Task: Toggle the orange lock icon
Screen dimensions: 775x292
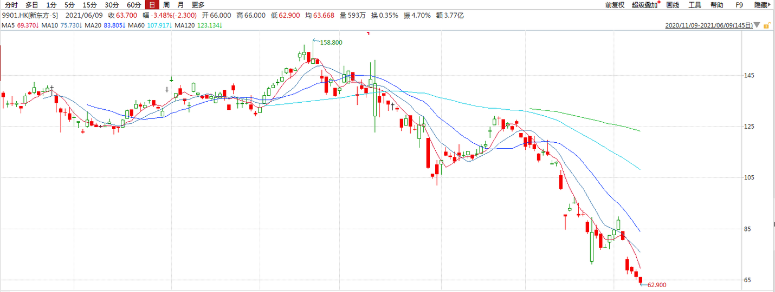Action: (x=766, y=25)
